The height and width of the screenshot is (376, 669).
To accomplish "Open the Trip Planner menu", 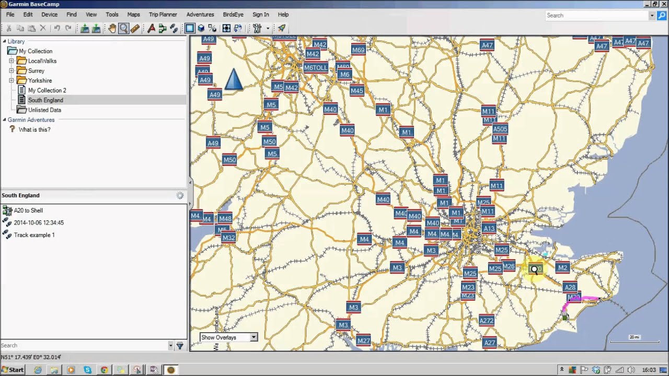I will coord(163,15).
